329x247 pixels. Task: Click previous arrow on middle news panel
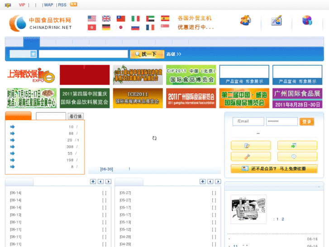tap(210, 181)
